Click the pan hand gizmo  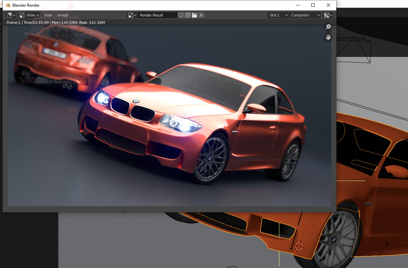click(328, 37)
